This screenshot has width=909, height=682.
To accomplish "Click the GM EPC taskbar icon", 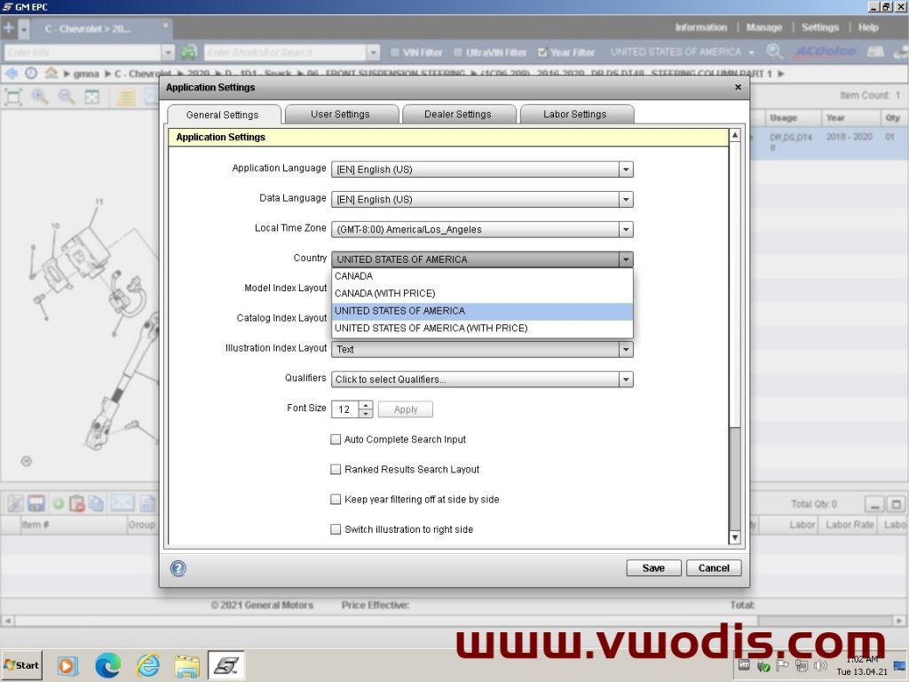I will [x=226, y=666].
